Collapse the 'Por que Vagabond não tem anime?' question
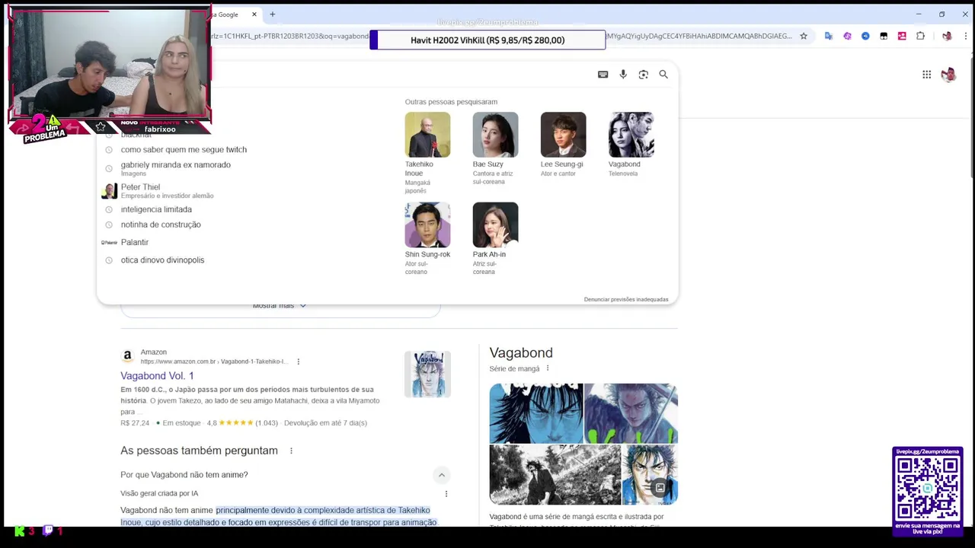The image size is (975, 548). [x=441, y=475]
